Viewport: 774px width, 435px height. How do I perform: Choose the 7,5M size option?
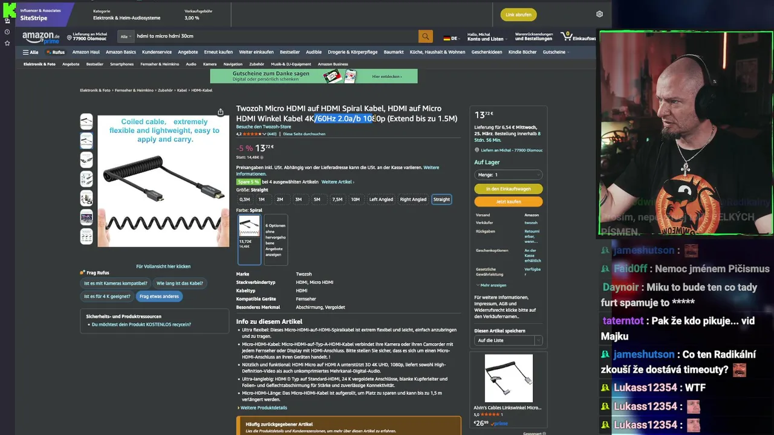(x=337, y=199)
